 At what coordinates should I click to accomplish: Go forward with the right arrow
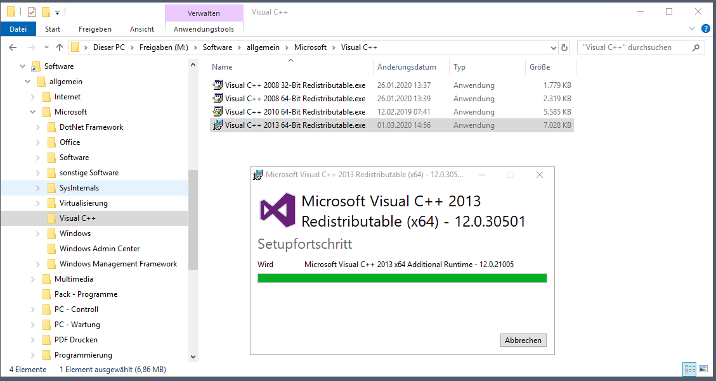coord(31,47)
